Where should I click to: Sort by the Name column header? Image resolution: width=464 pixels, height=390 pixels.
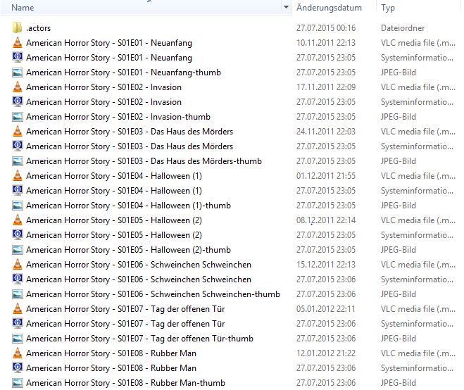[x=23, y=8]
